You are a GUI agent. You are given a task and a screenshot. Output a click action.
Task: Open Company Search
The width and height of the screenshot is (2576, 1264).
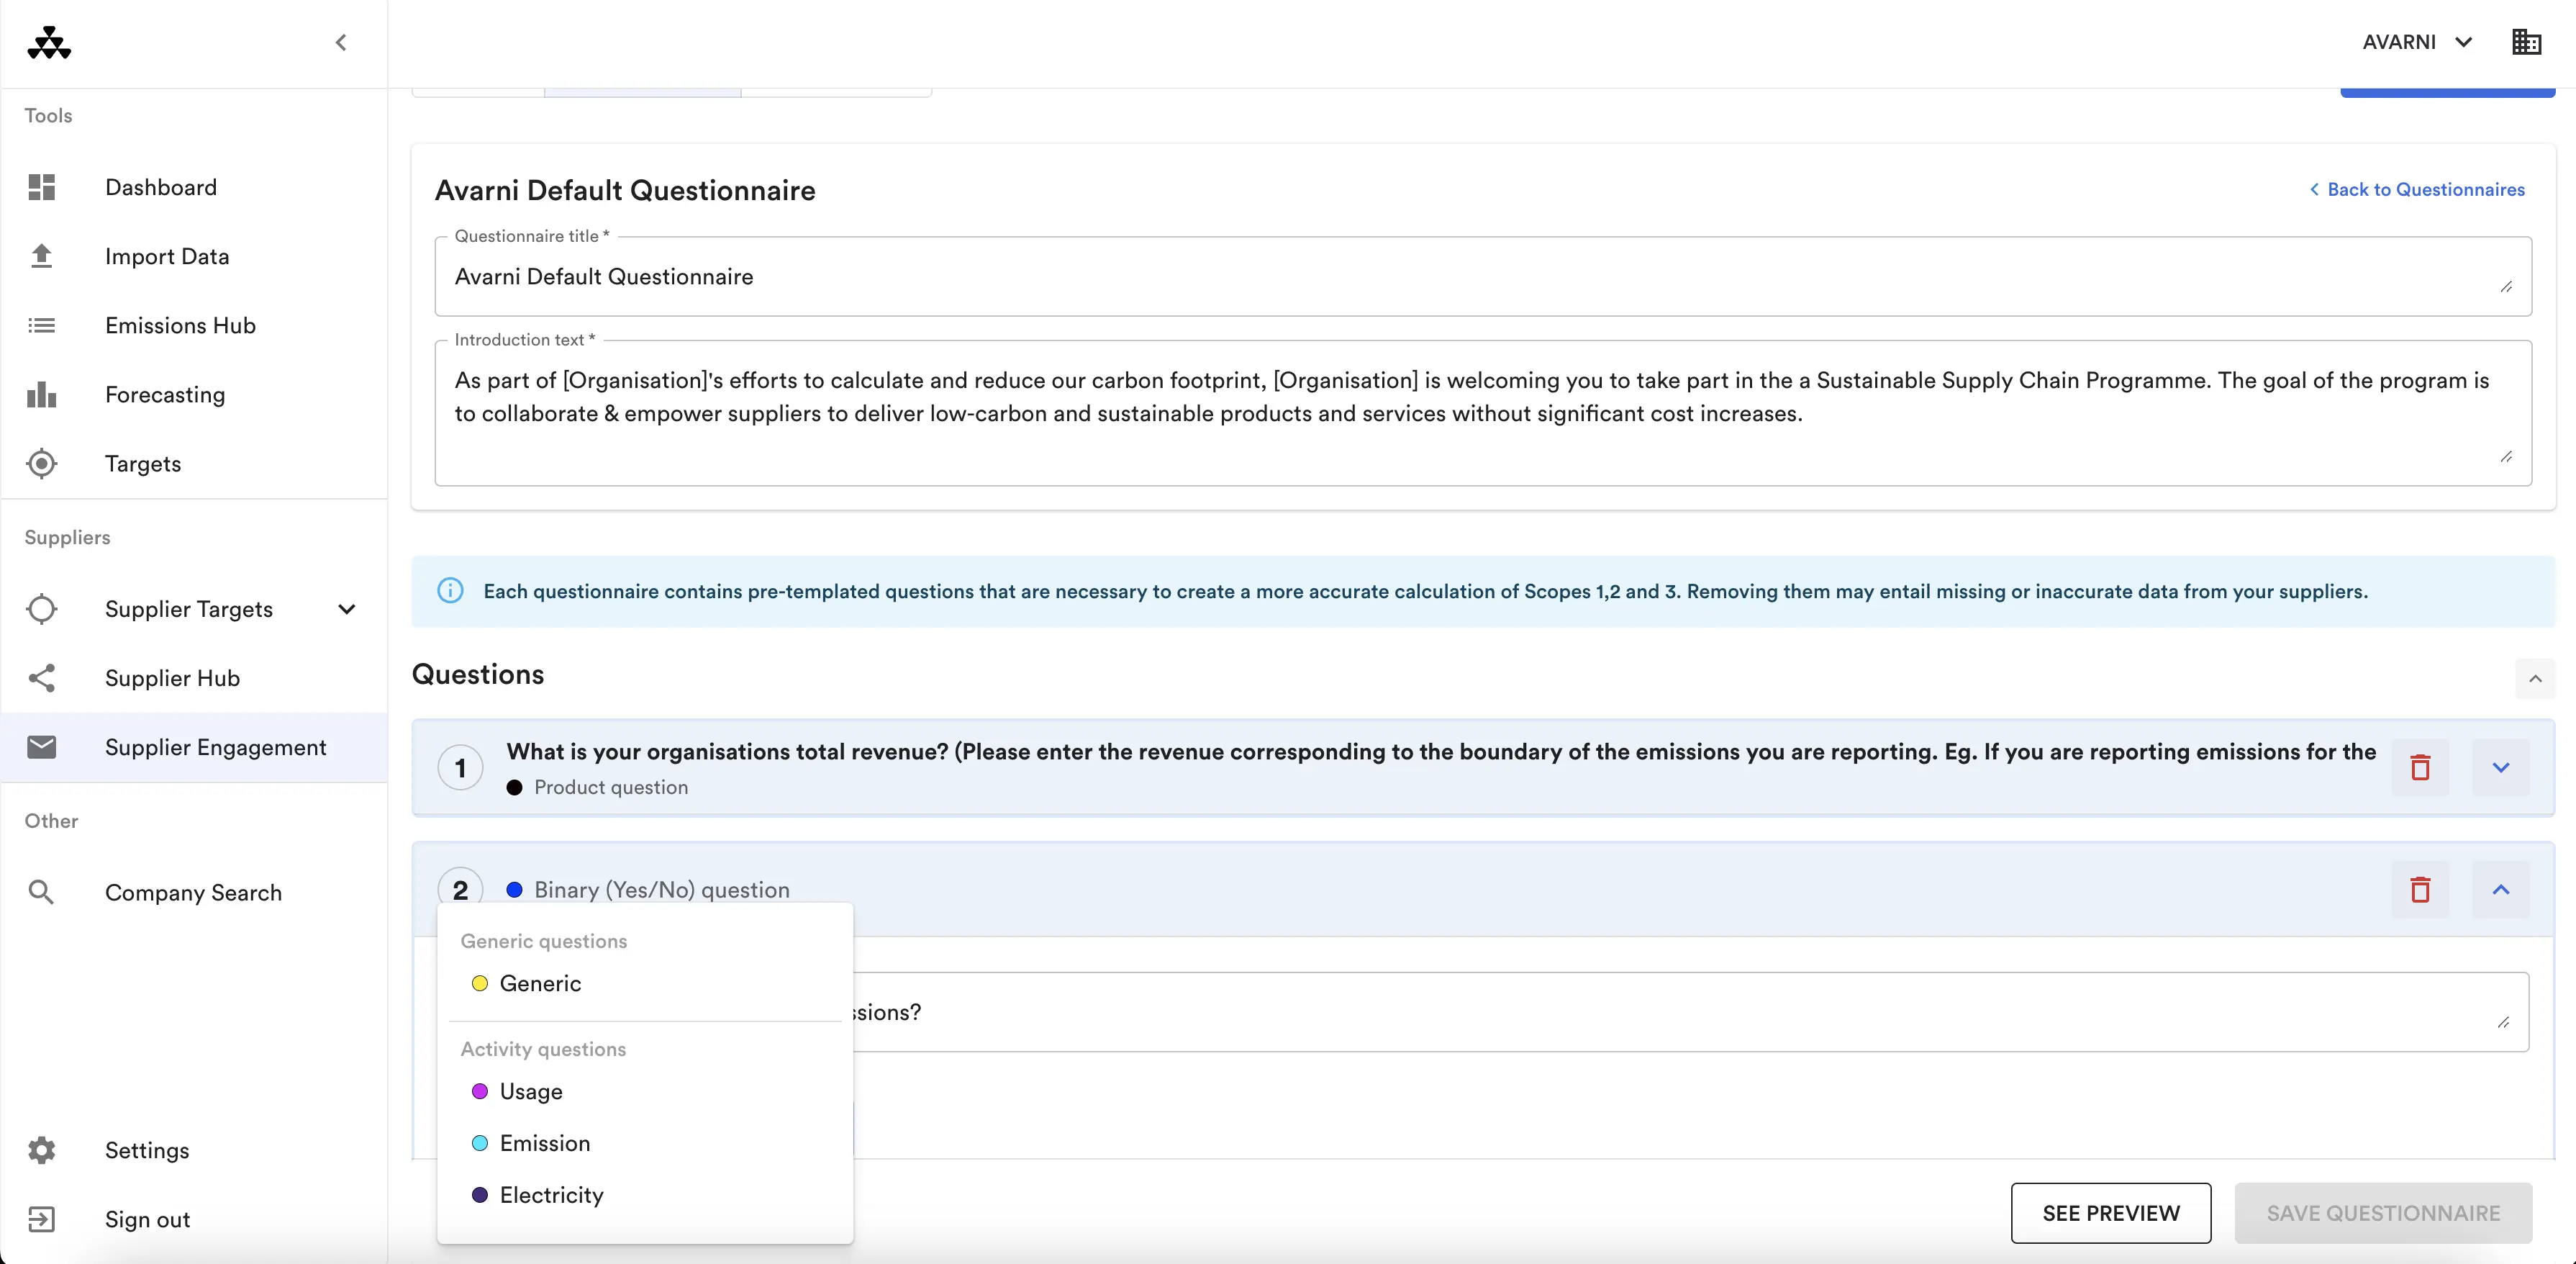pos(194,892)
